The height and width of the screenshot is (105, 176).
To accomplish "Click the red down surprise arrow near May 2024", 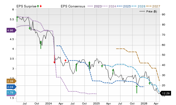I will (65, 60).
